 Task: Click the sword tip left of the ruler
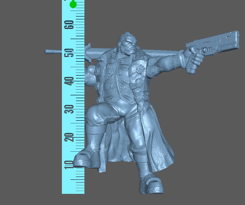tap(52, 52)
